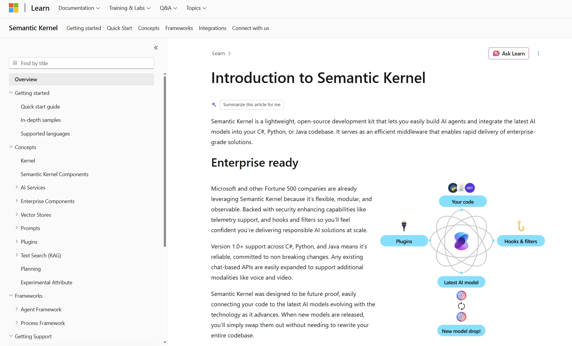The image size is (572, 346).
Task: Click the filter icon in Find by title
Action: click(x=15, y=63)
